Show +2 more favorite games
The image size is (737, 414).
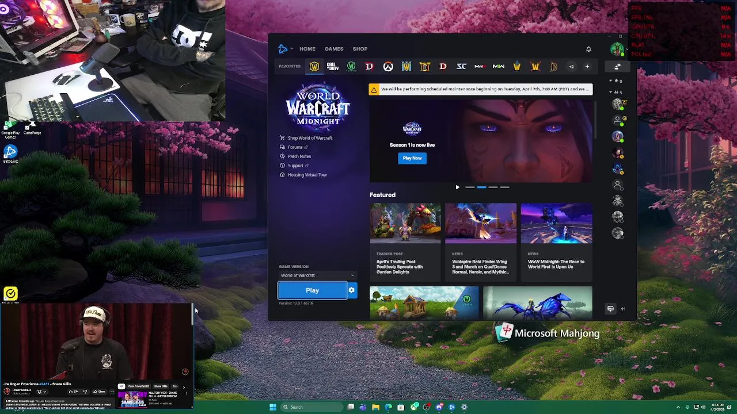(x=572, y=67)
